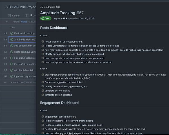169x135 pixels.
Task: Check 'Engagement tabs (get by url)' item
Action: tap(43, 116)
